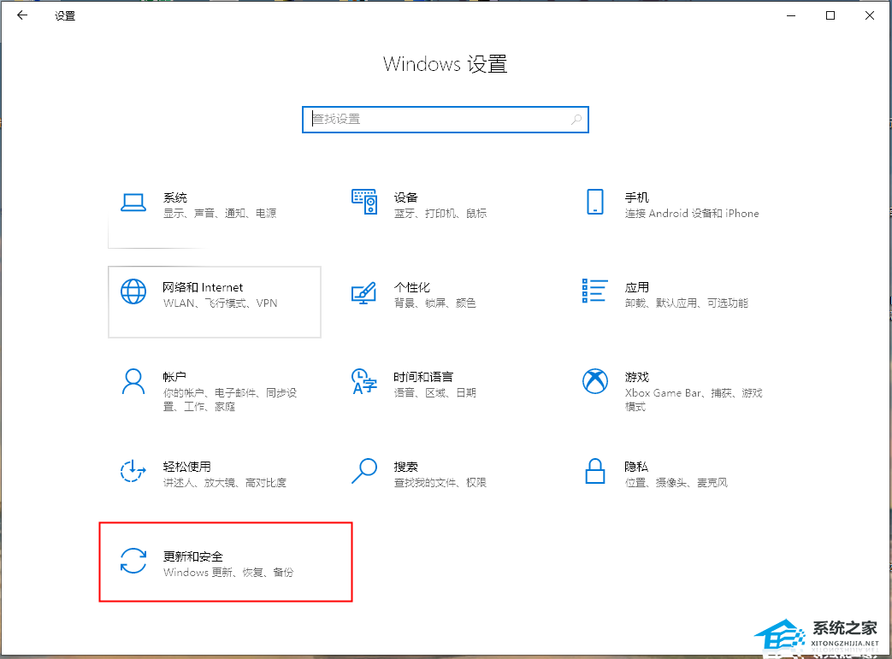Screen dimensions: 892x659
Task: Select the Search magnifier category icon
Action: click(364, 471)
